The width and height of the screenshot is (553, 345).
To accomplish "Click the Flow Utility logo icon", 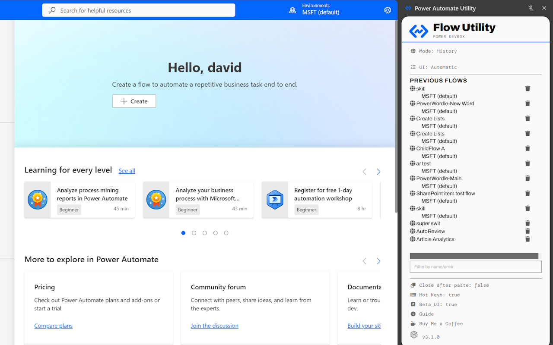I will coord(419,31).
